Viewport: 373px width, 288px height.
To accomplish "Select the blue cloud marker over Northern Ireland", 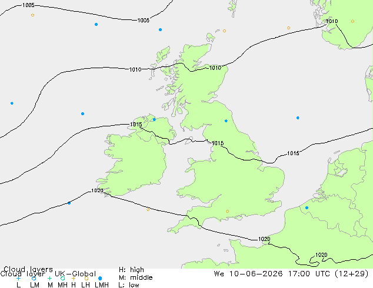I will [x=154, y=119].
